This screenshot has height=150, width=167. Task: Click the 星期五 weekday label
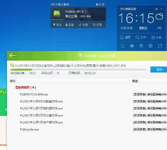point(143,28)
